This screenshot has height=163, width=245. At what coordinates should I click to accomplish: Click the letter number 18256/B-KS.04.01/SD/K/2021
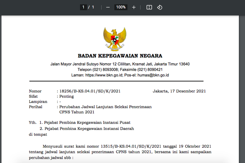click(x=88, y=91)
